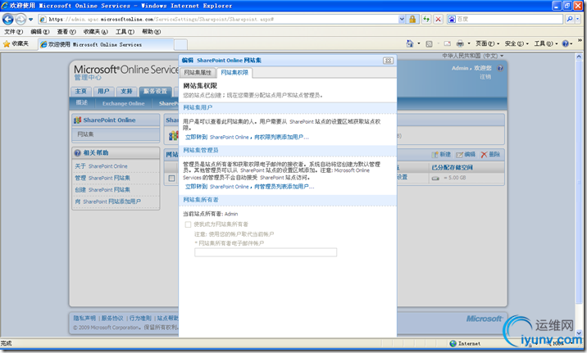Open the 关于 SharePoint Online help link

[x=101, y=166]
